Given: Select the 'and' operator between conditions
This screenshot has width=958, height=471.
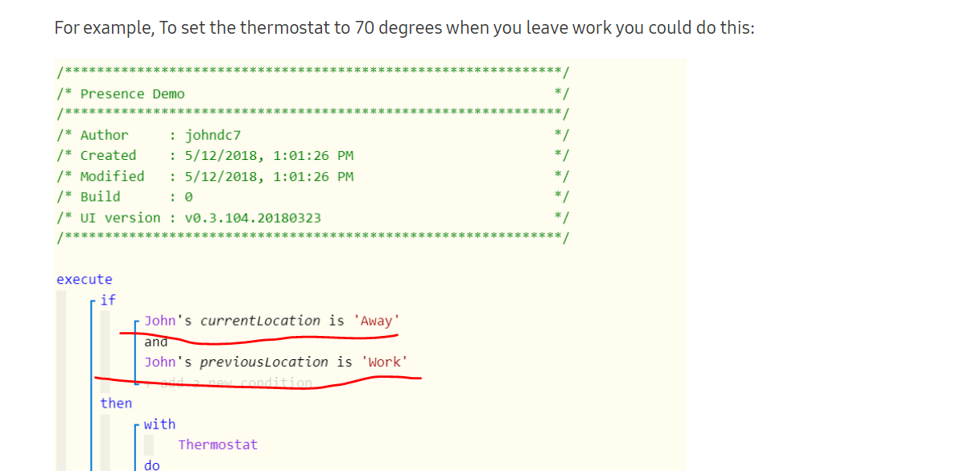Looking at the screenshot, I should pos(156,342).
